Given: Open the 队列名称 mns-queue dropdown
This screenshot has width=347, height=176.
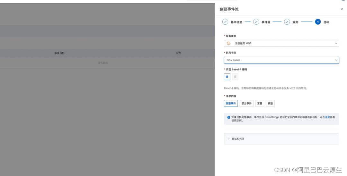Looking at the screenshot, I should tap(281, 60).
